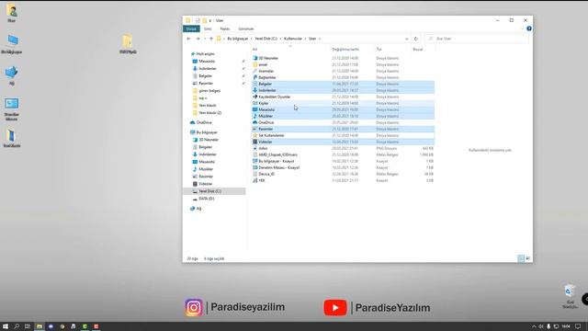Go back with the Back arrow

tap(188, 39)
